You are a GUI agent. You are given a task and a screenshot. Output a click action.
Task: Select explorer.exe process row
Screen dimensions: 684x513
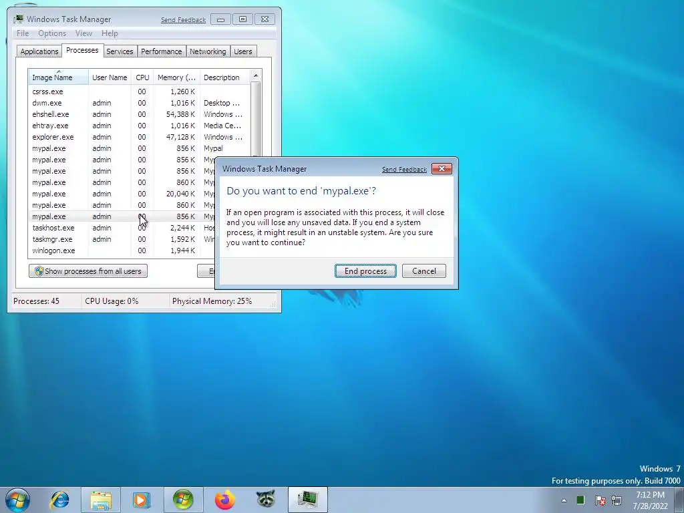click(140, 137)
